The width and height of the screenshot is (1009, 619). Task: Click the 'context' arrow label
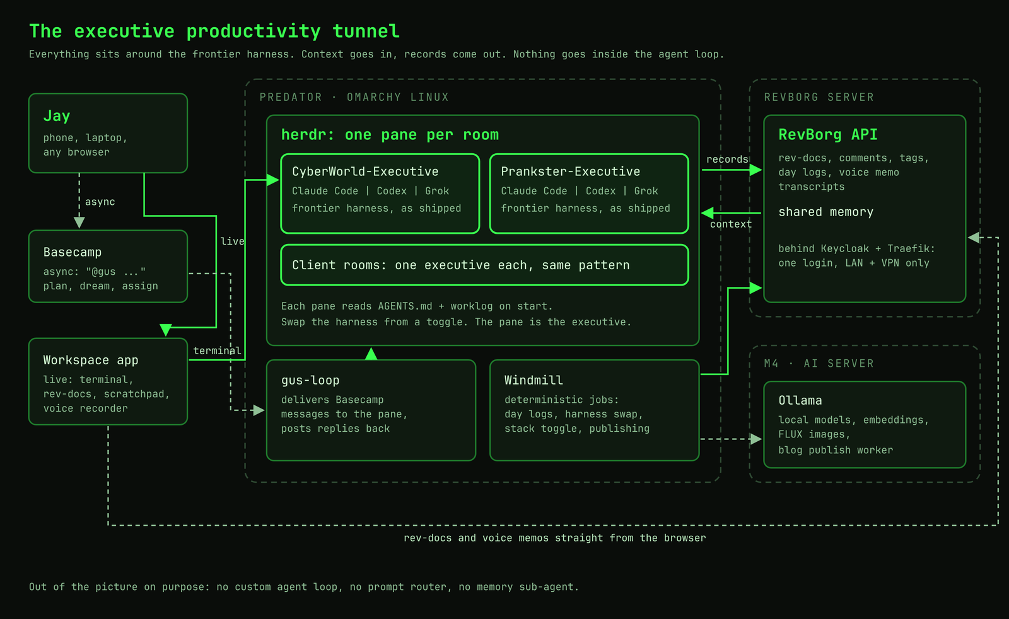point(731,224)
